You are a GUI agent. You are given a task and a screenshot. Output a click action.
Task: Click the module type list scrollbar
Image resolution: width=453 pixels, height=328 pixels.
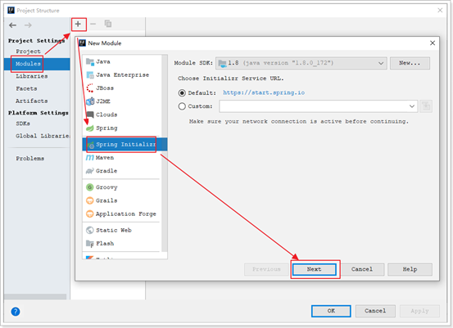tap(165, 153)
